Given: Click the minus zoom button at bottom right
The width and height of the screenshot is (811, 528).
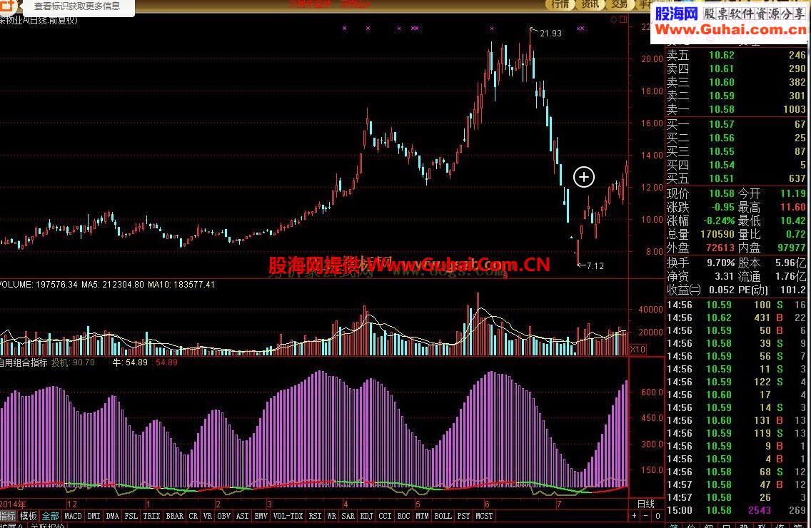Looking at the screenshot, I should (645, 516).
